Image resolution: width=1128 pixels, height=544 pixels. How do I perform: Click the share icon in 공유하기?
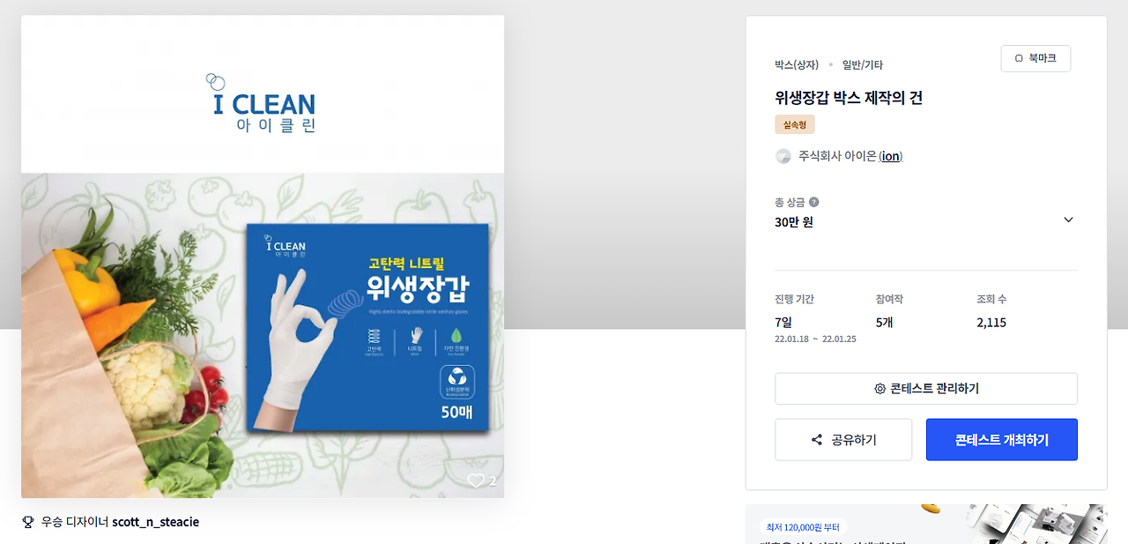(816, 440)
